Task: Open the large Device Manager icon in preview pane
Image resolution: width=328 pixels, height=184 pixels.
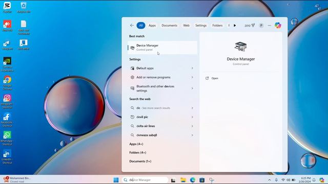Action: (x=240, y=47)
